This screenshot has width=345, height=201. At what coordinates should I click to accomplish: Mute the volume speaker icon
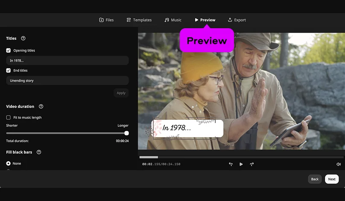(x=339, y=164)
